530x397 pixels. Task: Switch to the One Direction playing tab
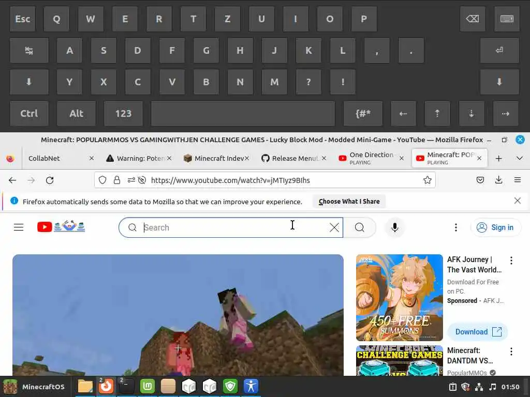pyautogui.click(x=371, y=158)
